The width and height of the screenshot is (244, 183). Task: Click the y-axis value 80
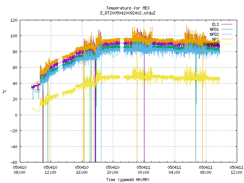15,52
